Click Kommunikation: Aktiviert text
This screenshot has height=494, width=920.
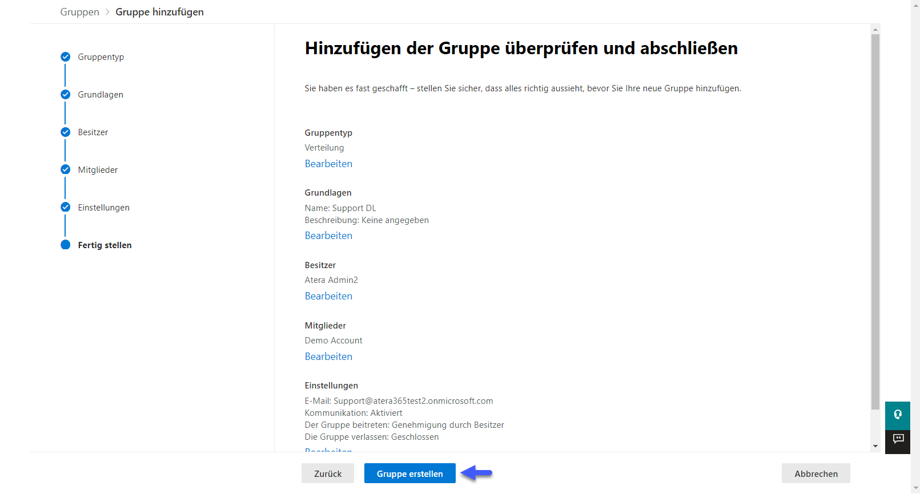(353, 413)
